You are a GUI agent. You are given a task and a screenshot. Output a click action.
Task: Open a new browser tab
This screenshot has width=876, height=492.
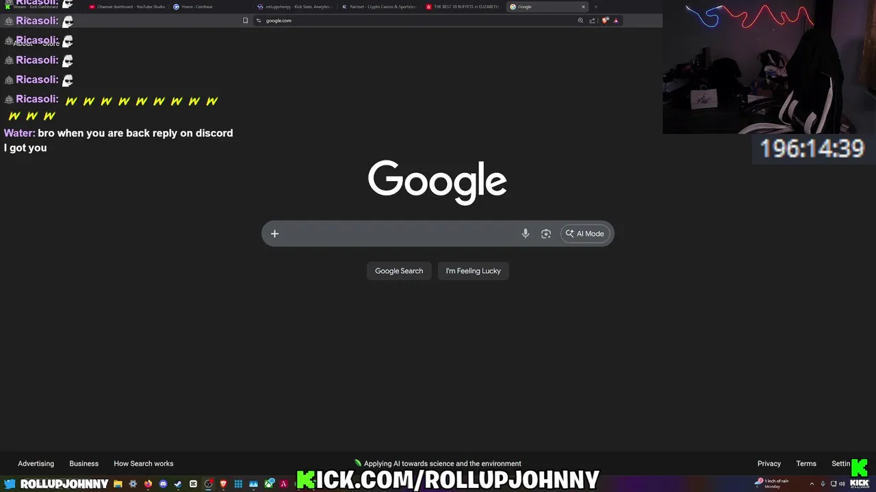(x=595, y=7)
